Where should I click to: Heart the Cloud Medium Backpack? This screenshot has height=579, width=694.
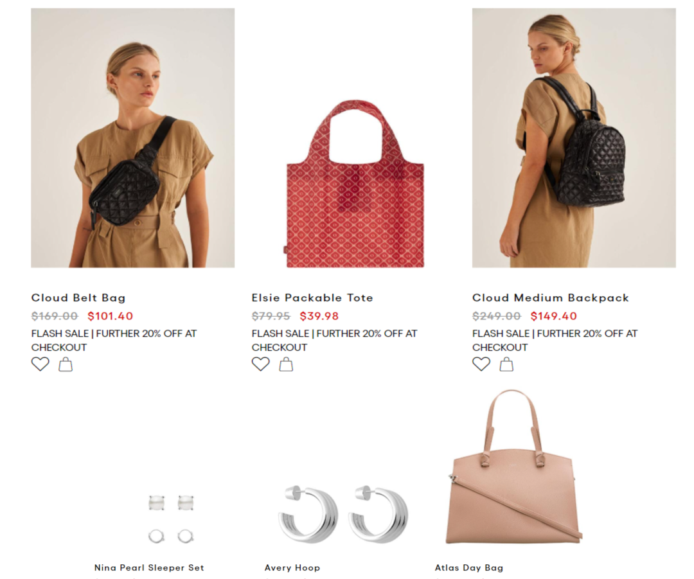click(481, 364)
